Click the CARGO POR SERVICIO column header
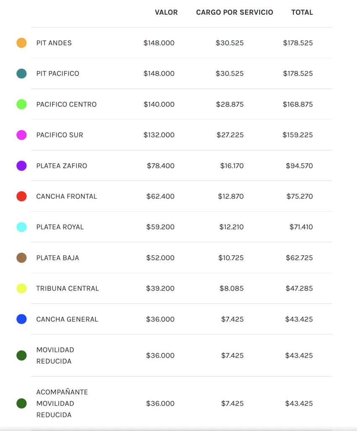The width and height of the screenshot is (357, 431). pyautogui.click(x=234, y=13)
